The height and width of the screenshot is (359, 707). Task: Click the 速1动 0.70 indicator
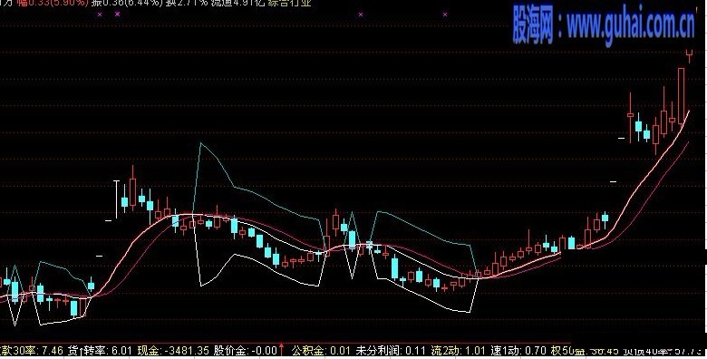click(518, 351)
